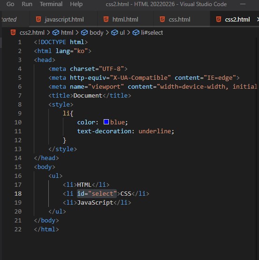Click the ul symbol icon in breadcrumb
This screenshot has height=260, width=259.
point(114,32)
